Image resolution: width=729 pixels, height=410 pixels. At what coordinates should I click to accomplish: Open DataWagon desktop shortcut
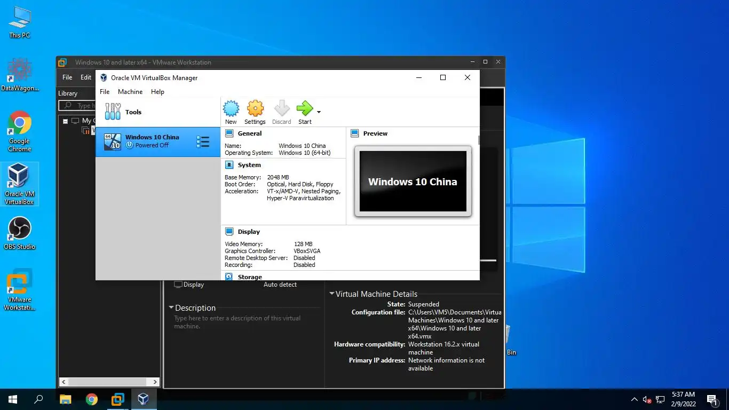pos(20,75)
